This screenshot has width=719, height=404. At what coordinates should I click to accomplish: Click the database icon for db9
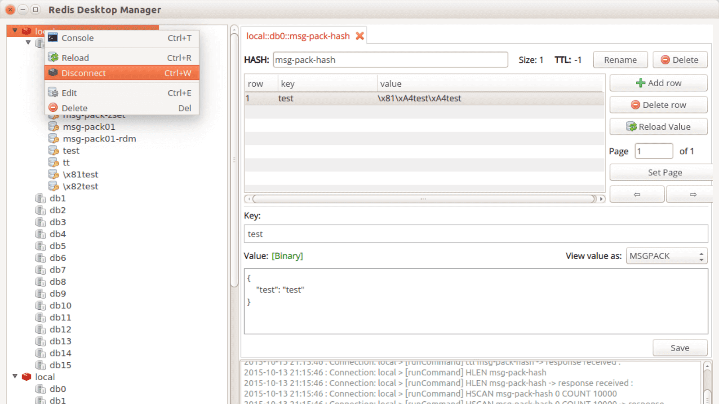40,294
